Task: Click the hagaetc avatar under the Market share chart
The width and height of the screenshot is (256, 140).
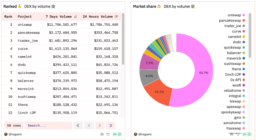Action: click(136, 134)
